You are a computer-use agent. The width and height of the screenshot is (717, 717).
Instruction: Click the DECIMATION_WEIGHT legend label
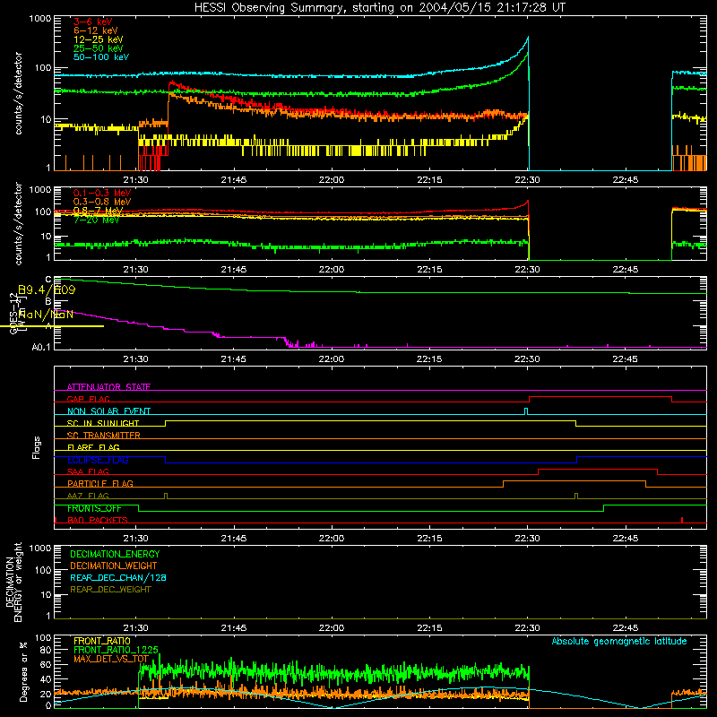[114, 566]
